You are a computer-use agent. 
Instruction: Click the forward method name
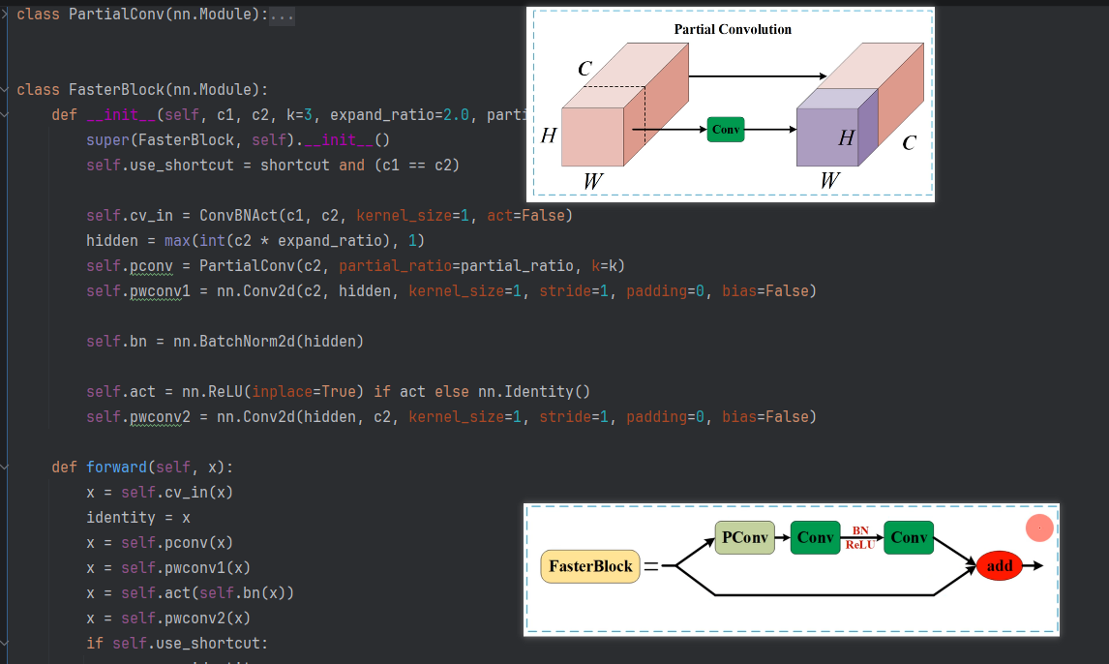point(117,468)
